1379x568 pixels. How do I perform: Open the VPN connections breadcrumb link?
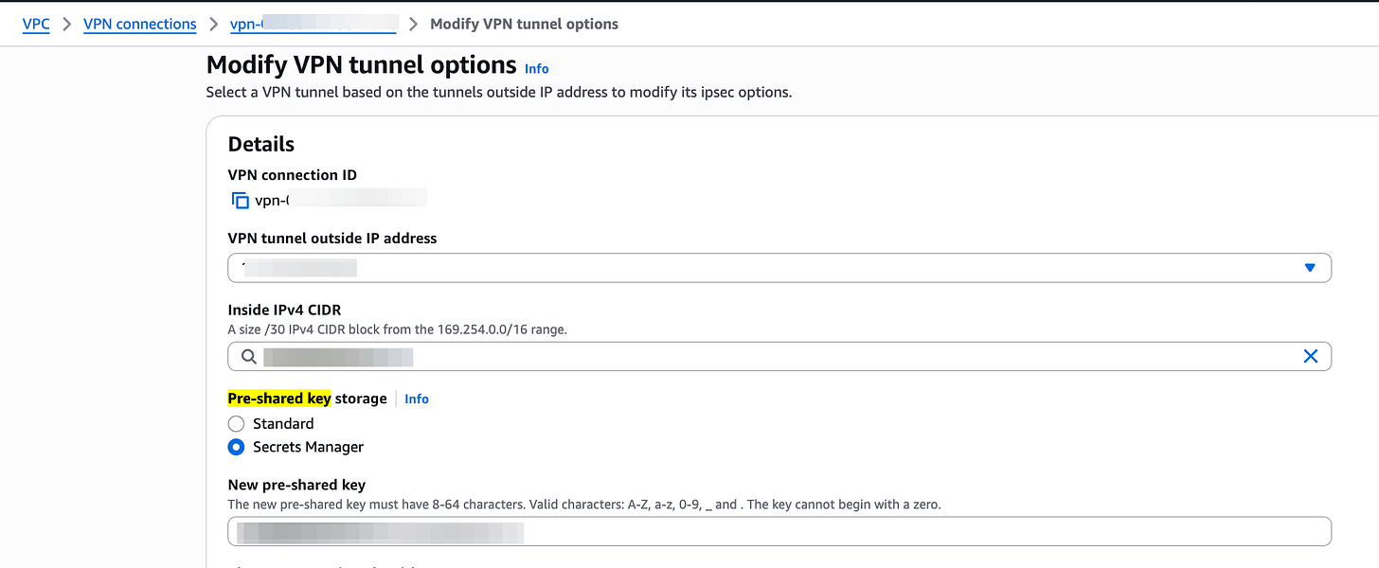click(x=139, y=24)
